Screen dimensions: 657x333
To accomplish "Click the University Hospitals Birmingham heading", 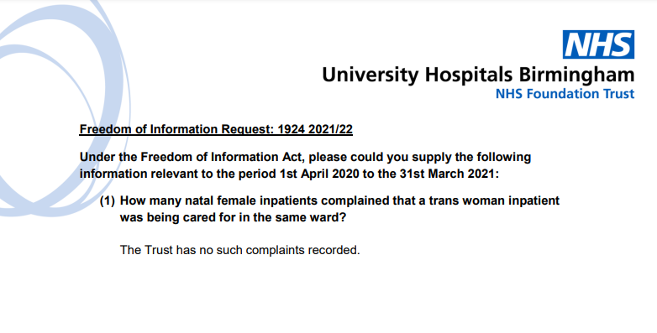I will click(478, 75).
